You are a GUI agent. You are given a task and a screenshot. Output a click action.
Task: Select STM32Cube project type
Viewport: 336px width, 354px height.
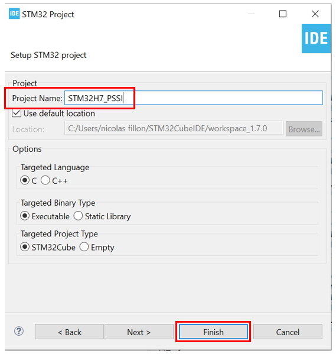pyautogui.click(x=25, y=247)
